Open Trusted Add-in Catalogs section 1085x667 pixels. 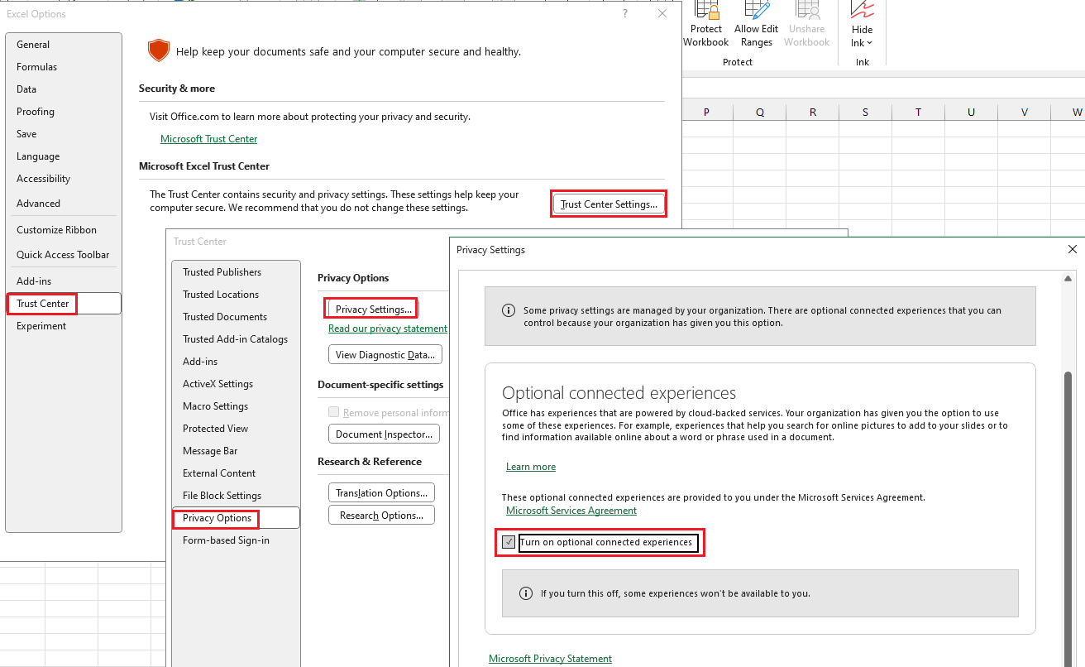click(x=236, y=339)
